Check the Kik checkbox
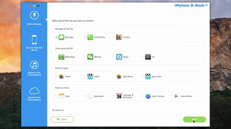This screenshot has width=231, height=129. 143,57
